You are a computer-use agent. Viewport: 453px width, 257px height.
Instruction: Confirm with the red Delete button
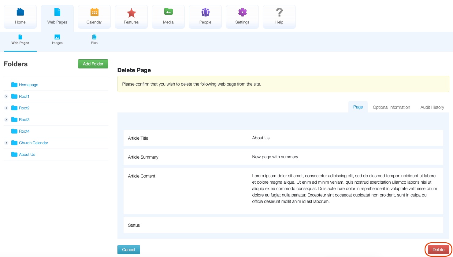click(x=438, y=250)
